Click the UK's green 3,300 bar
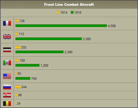 [49, 39]
